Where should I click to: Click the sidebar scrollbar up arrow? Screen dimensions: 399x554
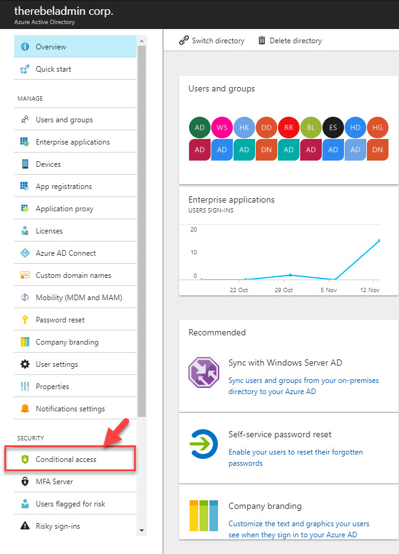pyautogui.click(x=141, y=41)
